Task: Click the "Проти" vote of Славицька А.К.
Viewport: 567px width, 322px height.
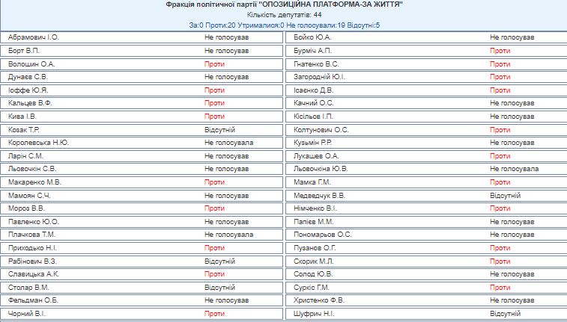Action: coord(214,274)
